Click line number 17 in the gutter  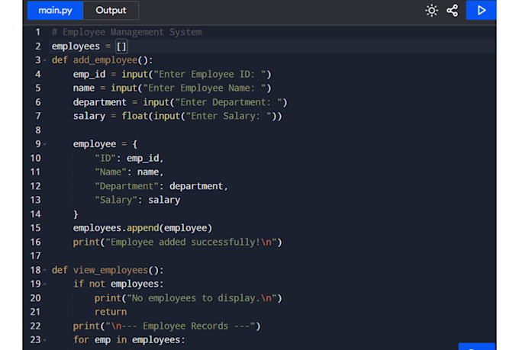35,256
